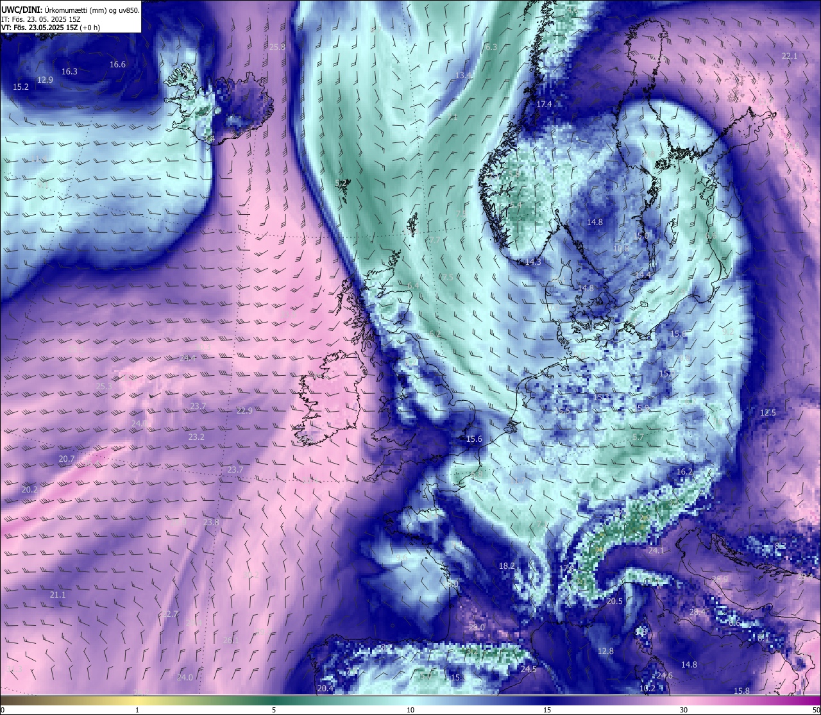Click the 30 label on the colour scale
The width and height of the screenshot is (821, 715).
pyautogui.click(x=684, y=710)
